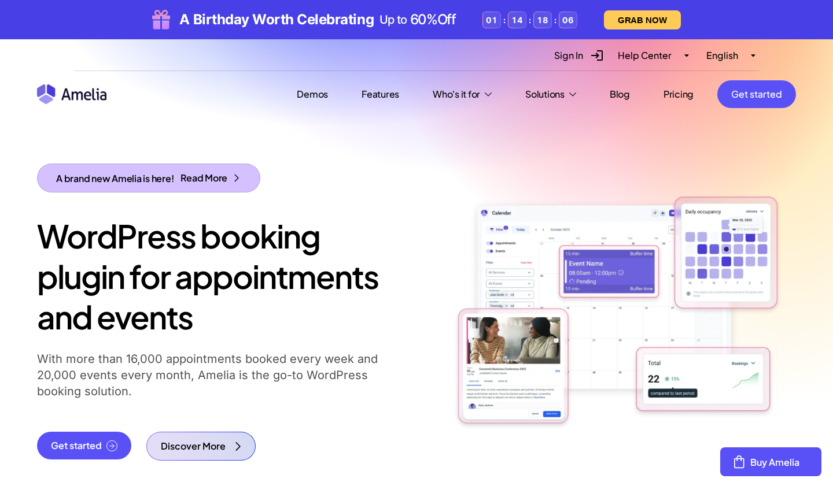Select the English language label
Image resolution: width=833 pixels, height=497 pixels.
click(x=722, y=55)
